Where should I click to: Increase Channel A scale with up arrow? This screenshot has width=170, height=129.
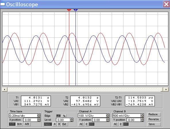tap(108, 115)
